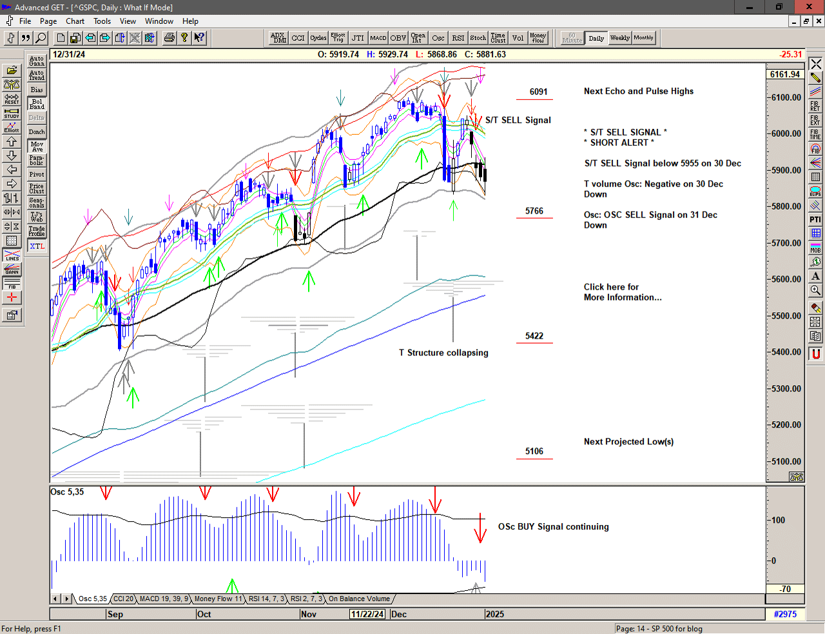Open the Elliott wave tool in left sidebar
The width and height of the screenshot is (825, 634).
(x=12, y=127)
